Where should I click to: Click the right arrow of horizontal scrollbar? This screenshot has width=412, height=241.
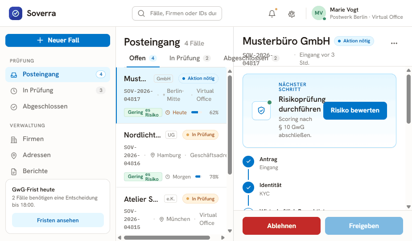223,237
